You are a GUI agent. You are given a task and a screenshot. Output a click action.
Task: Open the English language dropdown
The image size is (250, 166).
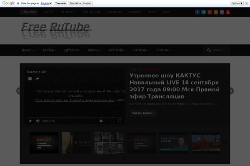[46, 3]
